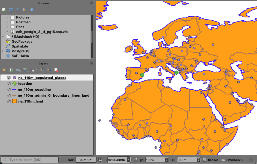Screen dimensions: 257x164
Task: Select the location layer name
Action: tap(25, 83)
